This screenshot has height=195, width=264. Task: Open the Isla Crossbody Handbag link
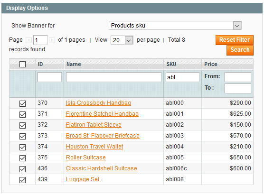98,103
